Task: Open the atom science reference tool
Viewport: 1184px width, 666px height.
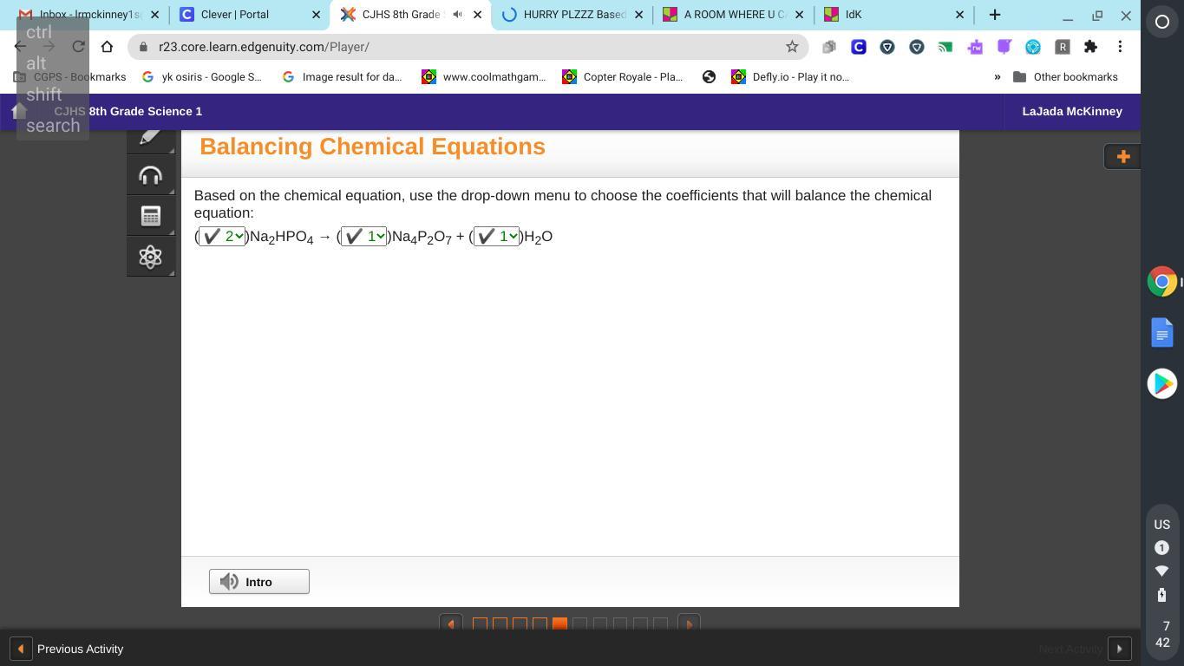Action: pos(150,257)
